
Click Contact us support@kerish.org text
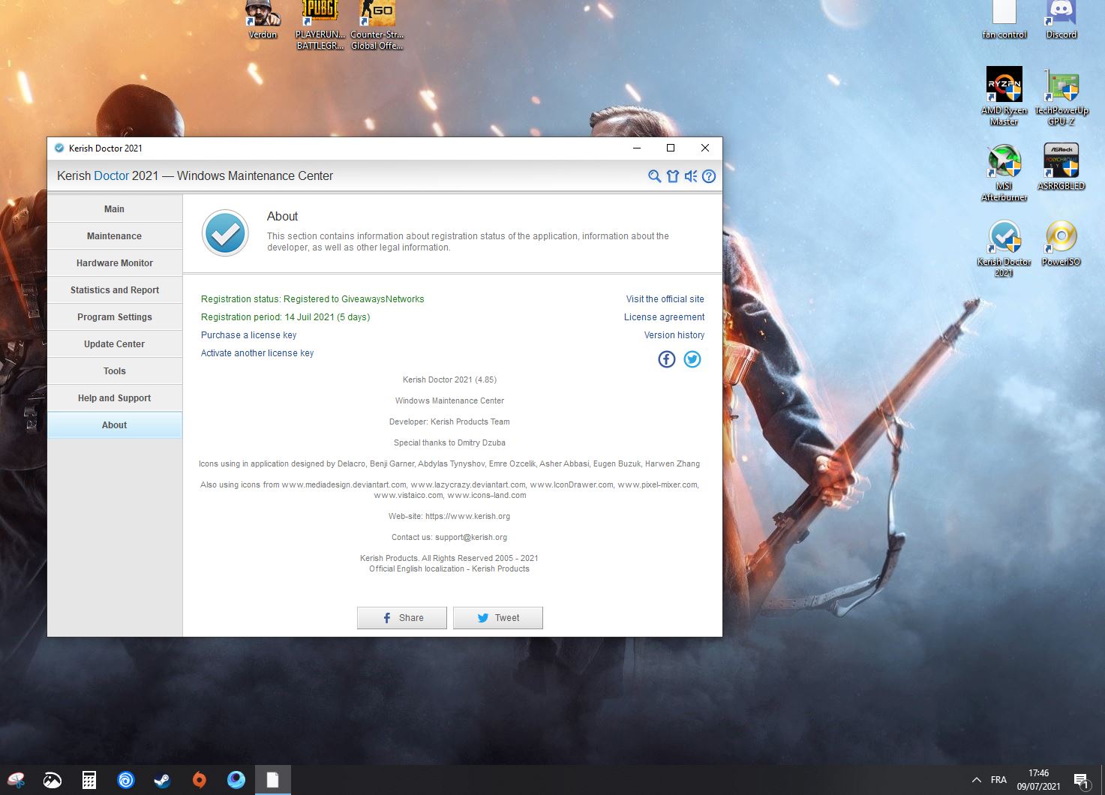[x=449, y=537]
